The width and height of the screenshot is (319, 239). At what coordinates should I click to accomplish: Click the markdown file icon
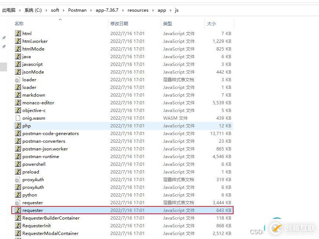tap(18, 95)
